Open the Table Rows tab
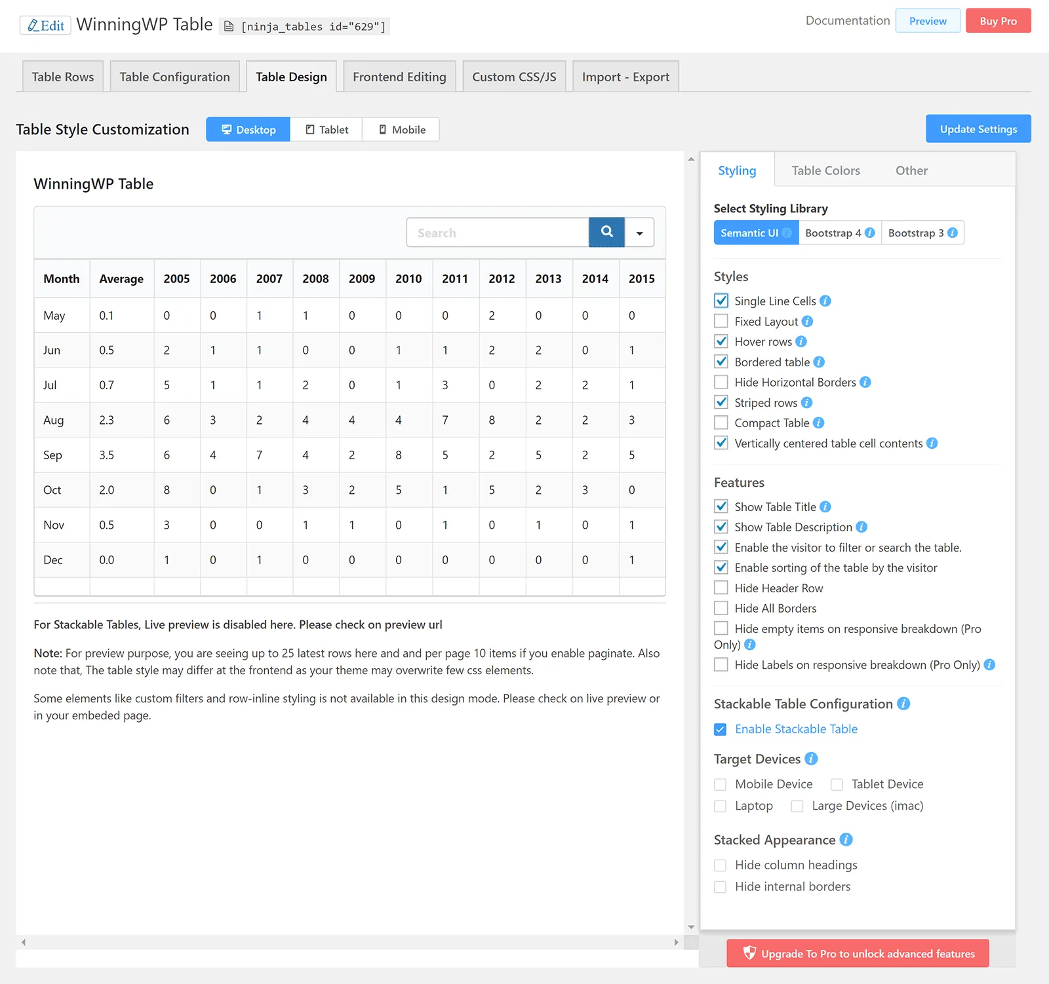The width and height of the screenshot is (1049, 984). click(x=63, y=77)
